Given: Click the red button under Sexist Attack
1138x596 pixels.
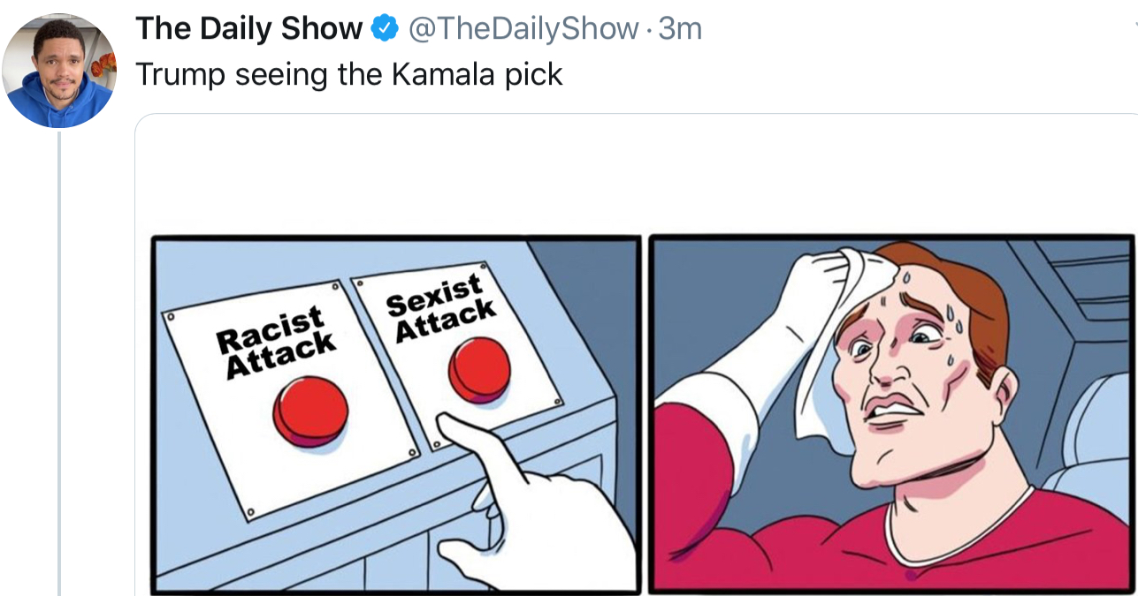Looking at the screenshot, I should pos(479,369).
